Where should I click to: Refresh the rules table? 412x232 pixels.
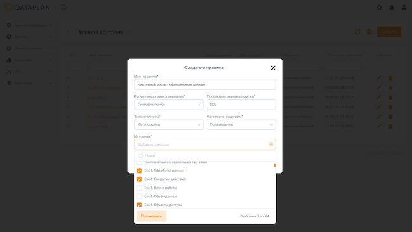tap(357, 32)
